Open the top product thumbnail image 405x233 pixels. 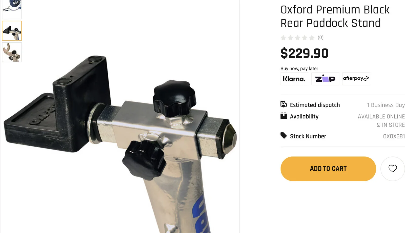(x=12, y=9)
